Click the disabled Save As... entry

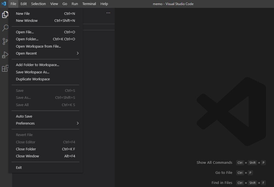[45, 97]
